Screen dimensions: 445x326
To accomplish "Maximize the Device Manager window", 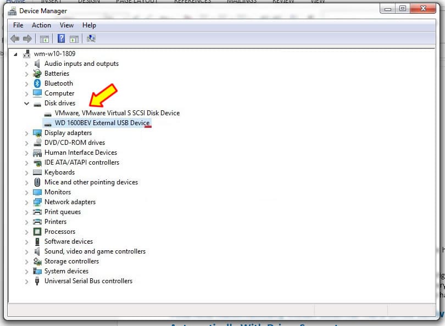I will point(403,8).
